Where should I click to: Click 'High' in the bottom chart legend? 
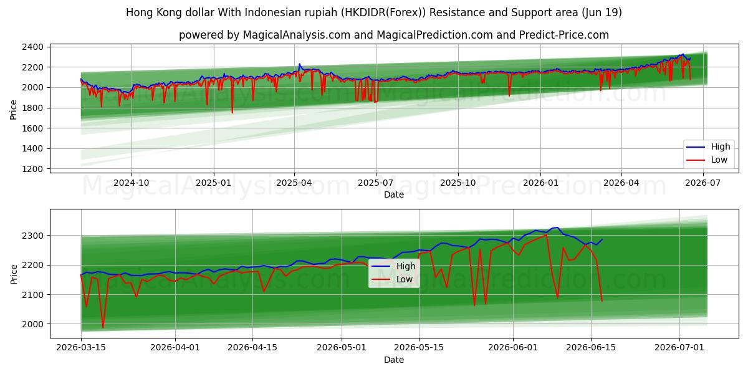coord(406,266)
